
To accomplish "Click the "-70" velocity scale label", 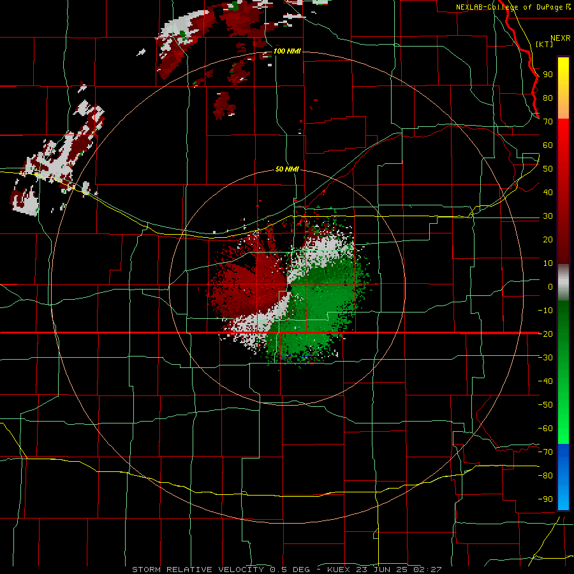I will point(545,452).
